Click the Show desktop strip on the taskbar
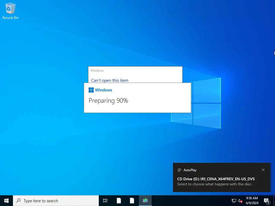 coord(274,201)
